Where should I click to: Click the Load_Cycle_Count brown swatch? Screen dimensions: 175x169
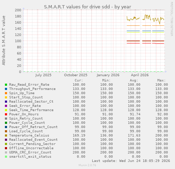[x=6, y=131]
